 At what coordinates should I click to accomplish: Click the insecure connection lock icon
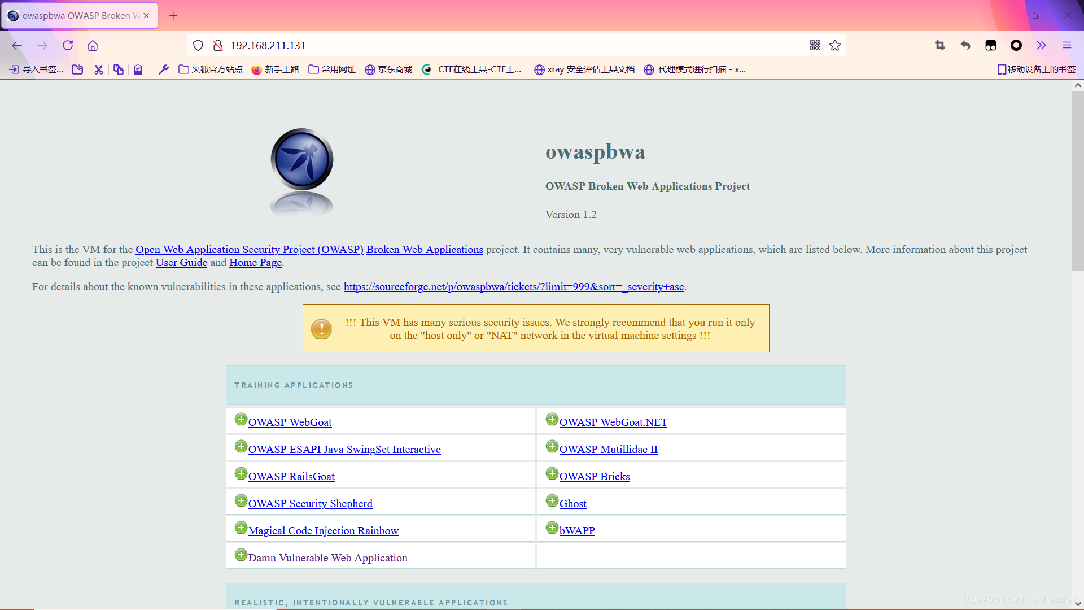[217, 45]
